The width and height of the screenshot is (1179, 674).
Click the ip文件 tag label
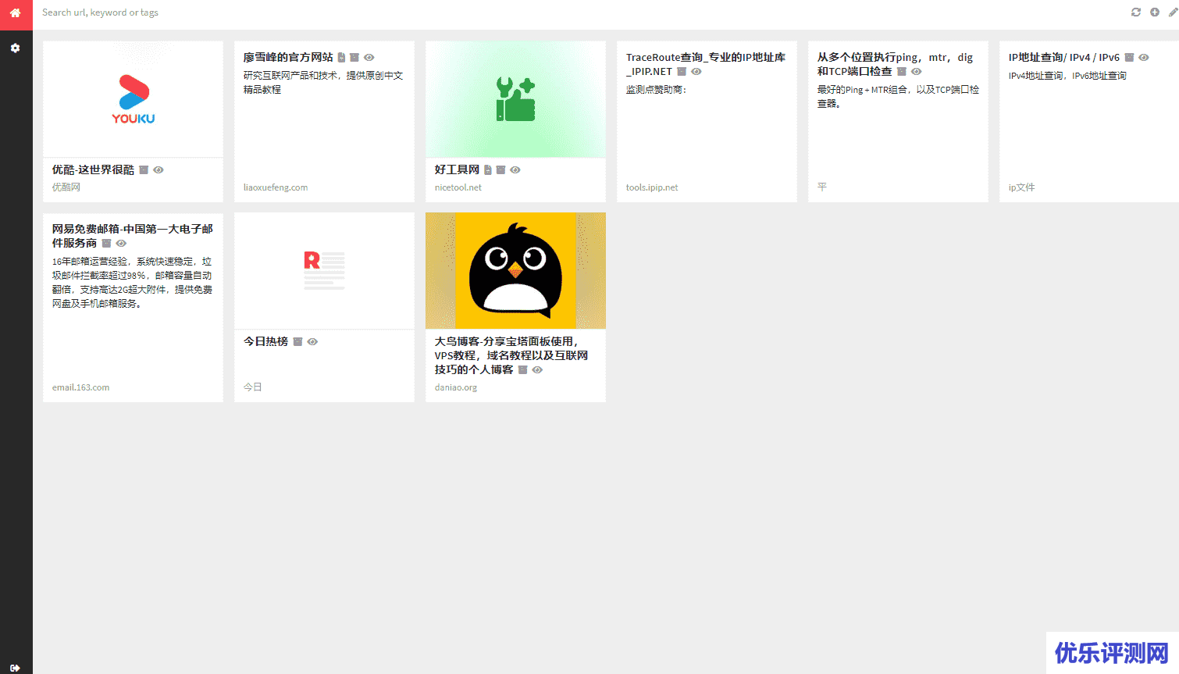pos(1021,187)
